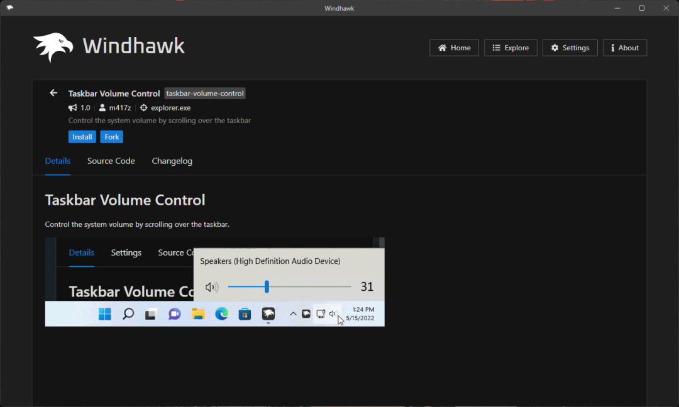The height and width of the screenshot is (407, 679).
Task: Click the taskbar-volume-control ID tag
Action: point(205,94)
